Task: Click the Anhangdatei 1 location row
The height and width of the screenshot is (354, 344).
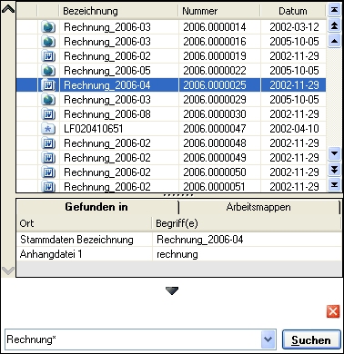Action: click(x=179, y=254)
